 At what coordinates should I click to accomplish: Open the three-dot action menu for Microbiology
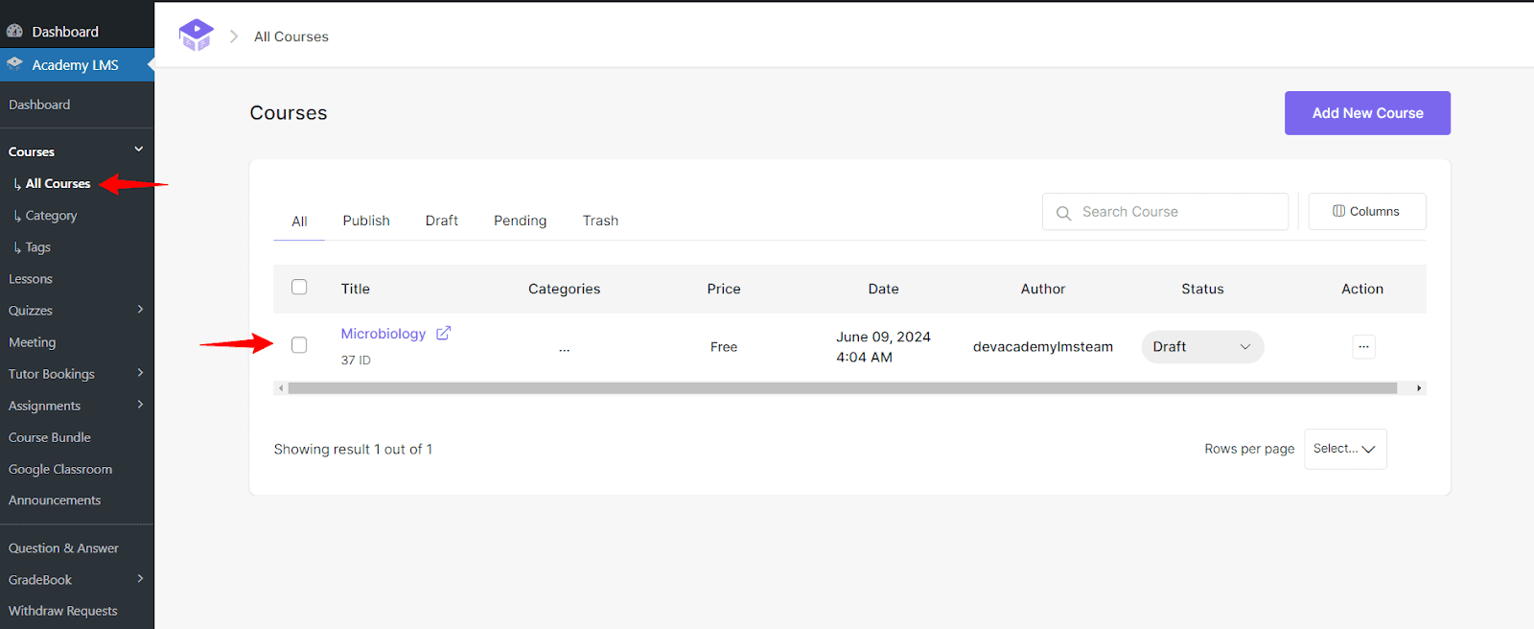[1363, 347]
